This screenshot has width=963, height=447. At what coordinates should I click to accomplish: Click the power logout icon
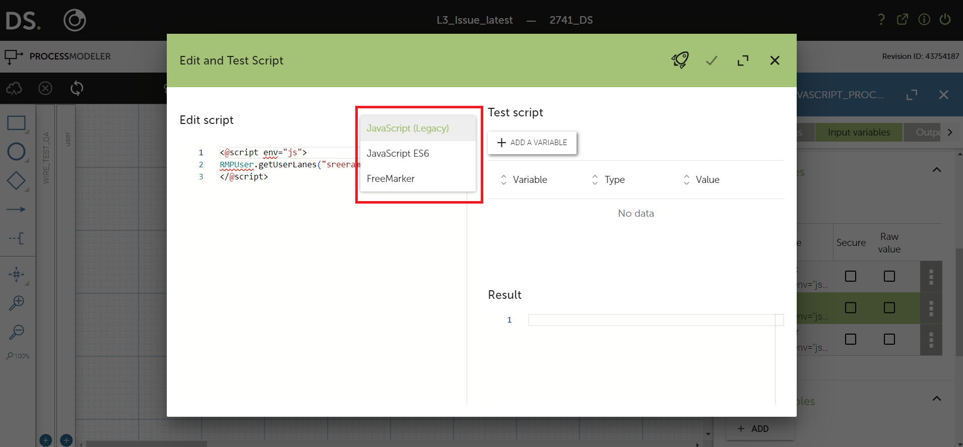coord(945,20)
